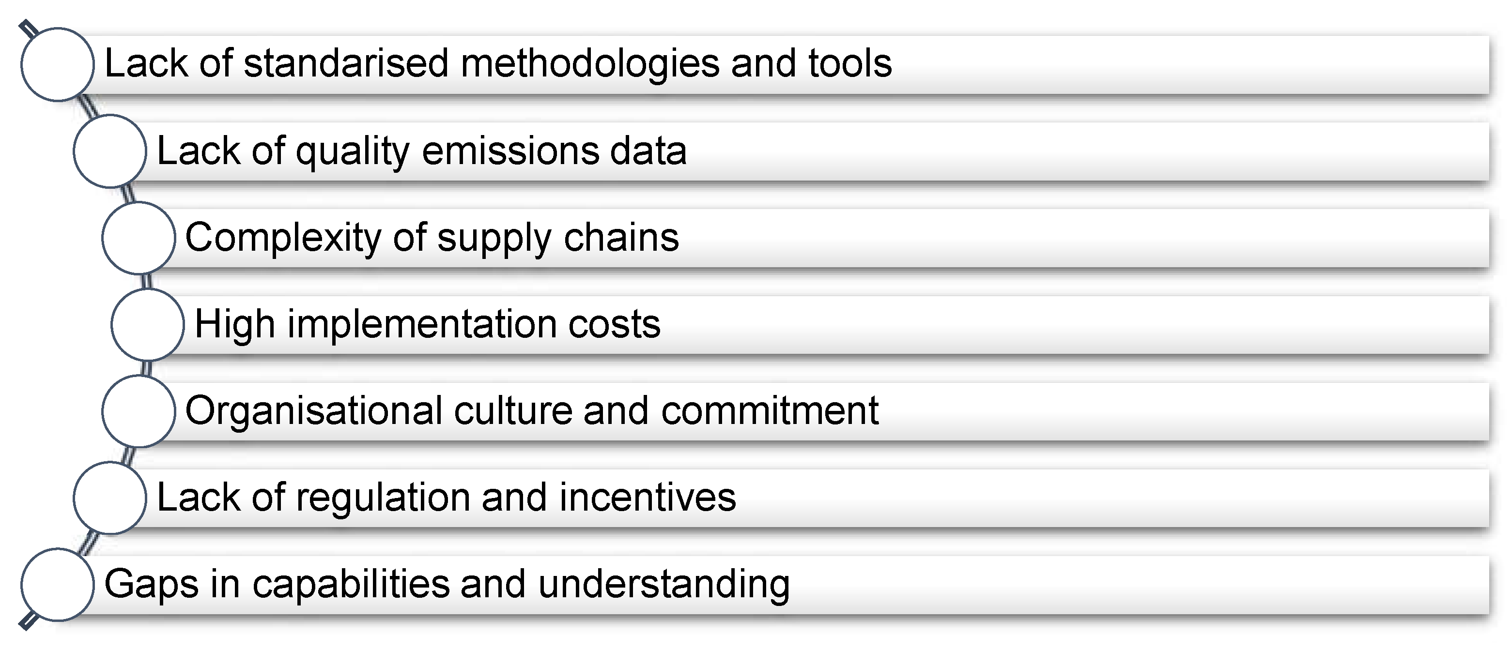
Task: Select the connector between the sixth and seventh circles
Action: pyautogui.click(x=88, y=541)
